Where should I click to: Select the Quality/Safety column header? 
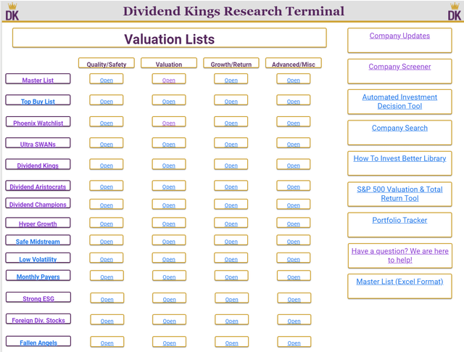point(107,63)
